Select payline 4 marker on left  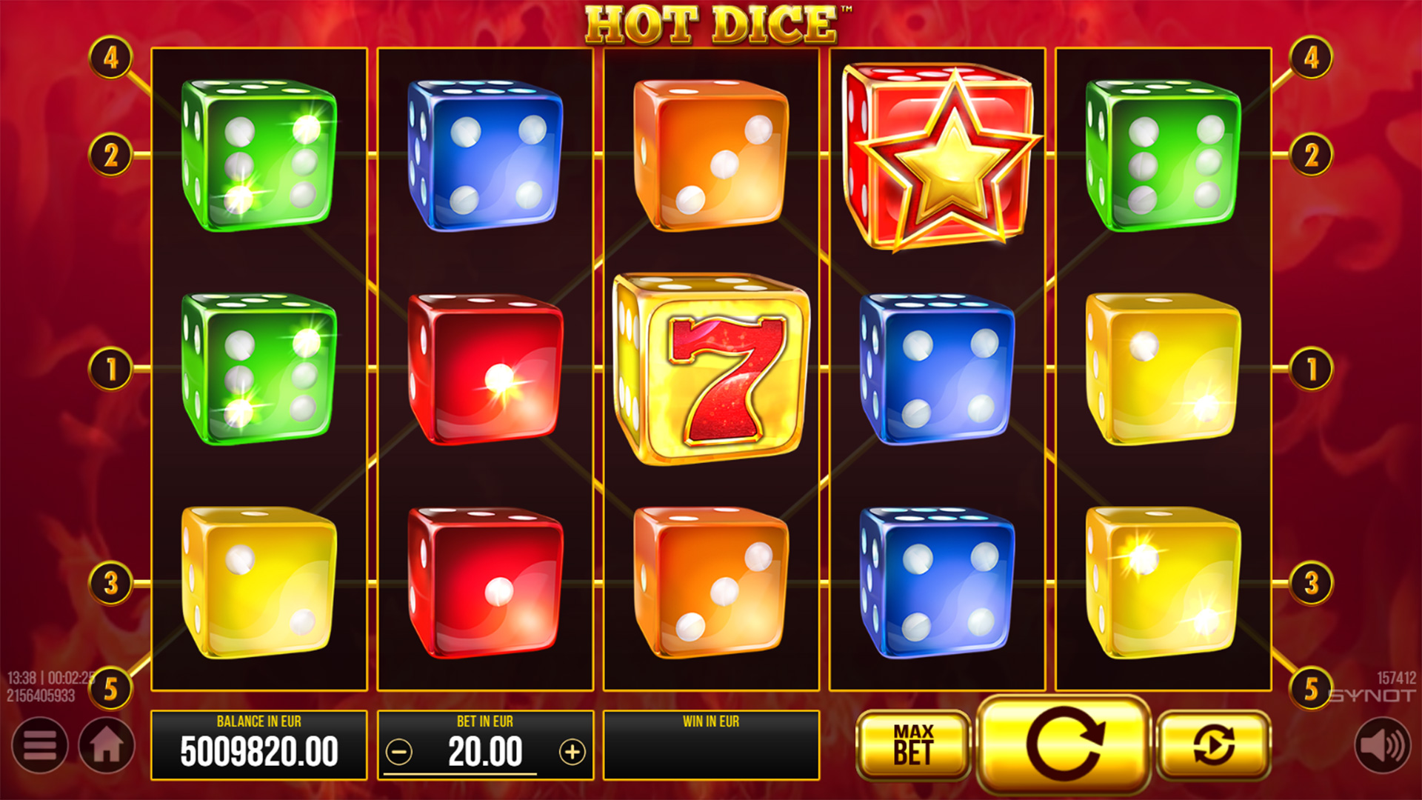tap(111, 58)
